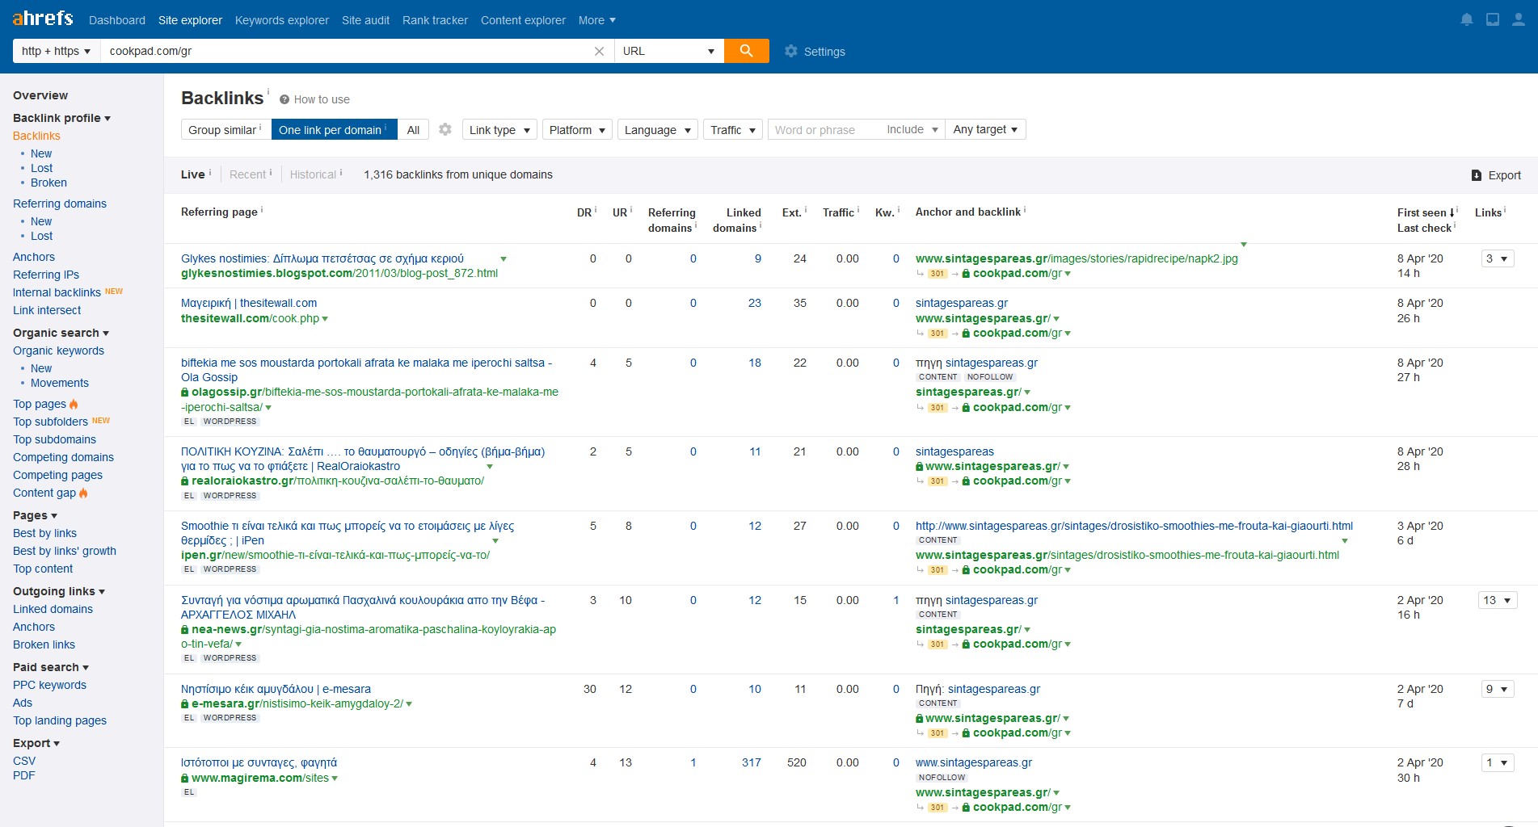Open Broken links in the sidebar

44,644
